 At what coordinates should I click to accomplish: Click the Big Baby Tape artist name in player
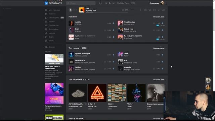(x=91, y=10)
